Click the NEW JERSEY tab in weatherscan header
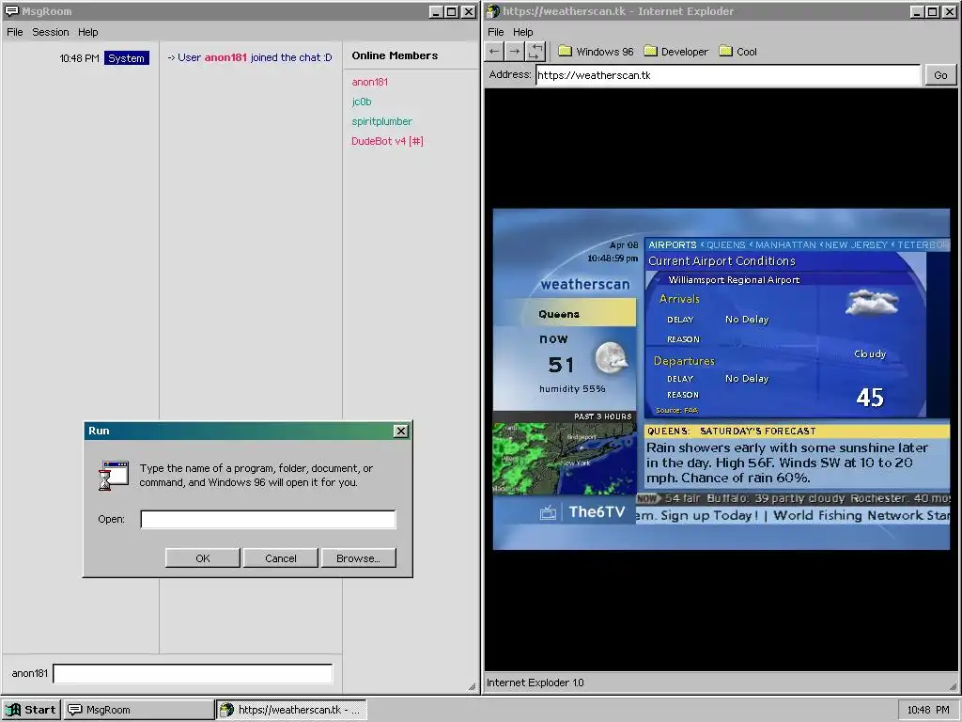Screen dimensions: 962x722 (x=856, y=244)
